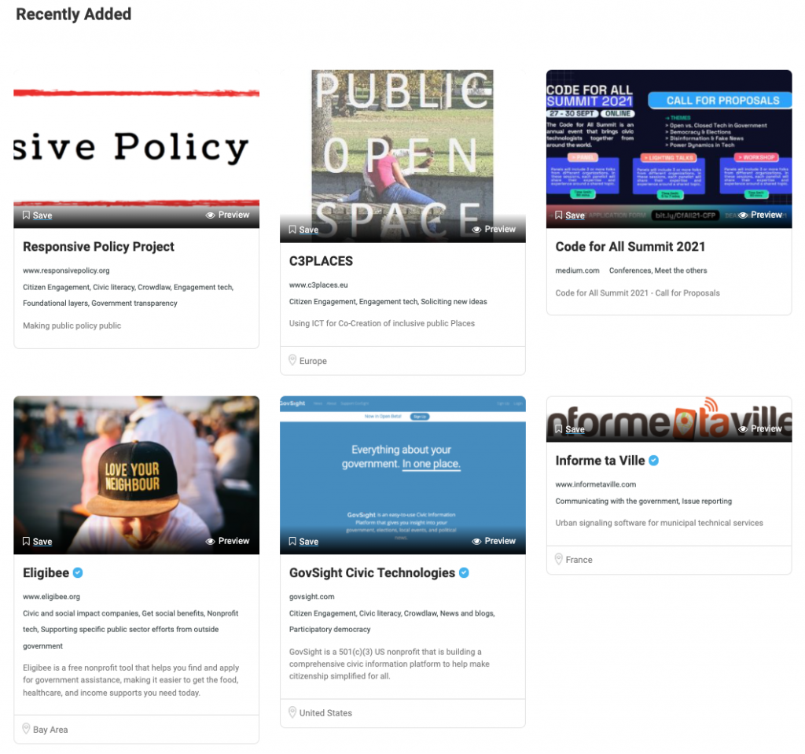Click 'Code for All Summit 2021 - Call for Proposals' text
The height and width of the screenshot is (754, 805).
(x=638, y=292)
